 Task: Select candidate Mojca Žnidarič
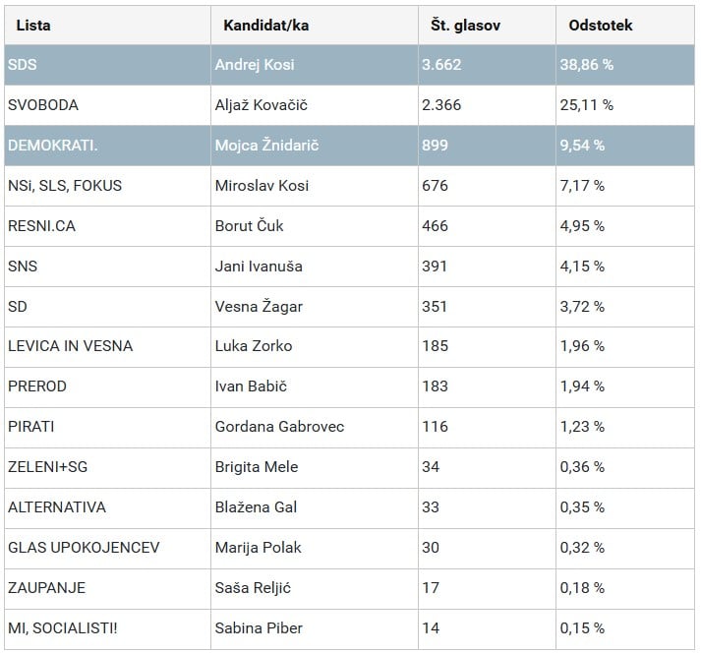pyautogui.click(x=265, y=146)
